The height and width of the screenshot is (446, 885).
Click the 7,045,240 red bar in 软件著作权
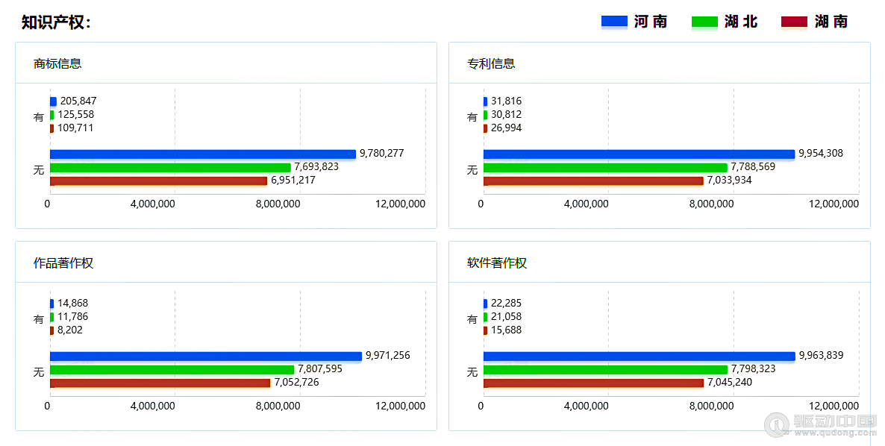[x=593, y=383]
